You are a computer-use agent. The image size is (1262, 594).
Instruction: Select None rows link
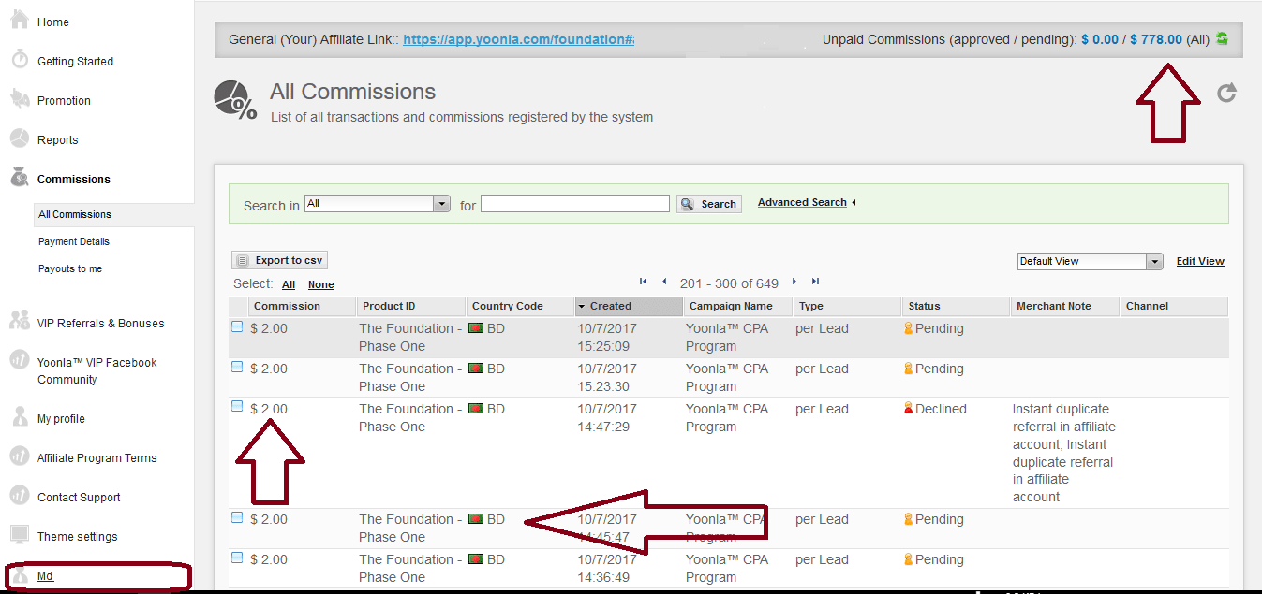click(321, 284)
